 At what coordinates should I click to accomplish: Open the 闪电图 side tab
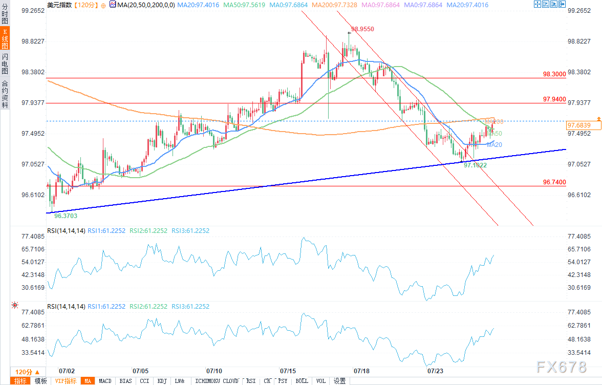(x=5, y=64)
